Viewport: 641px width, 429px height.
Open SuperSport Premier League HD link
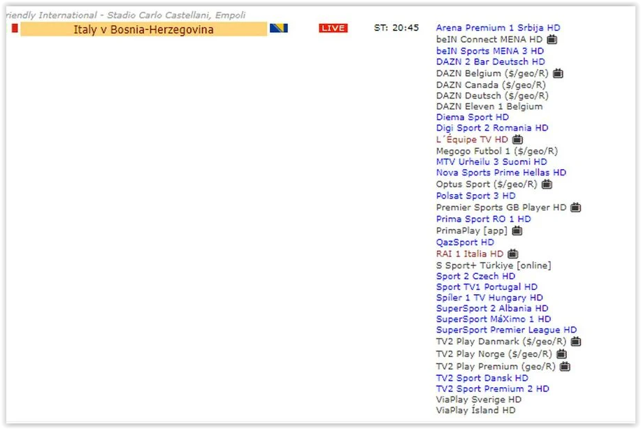click(506, 330)
